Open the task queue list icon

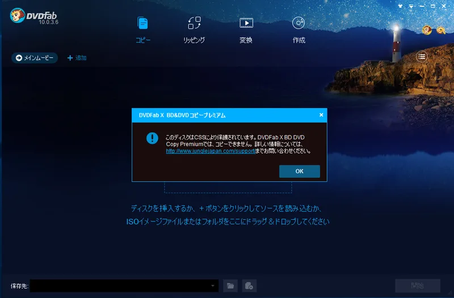(x=422, y=56)
